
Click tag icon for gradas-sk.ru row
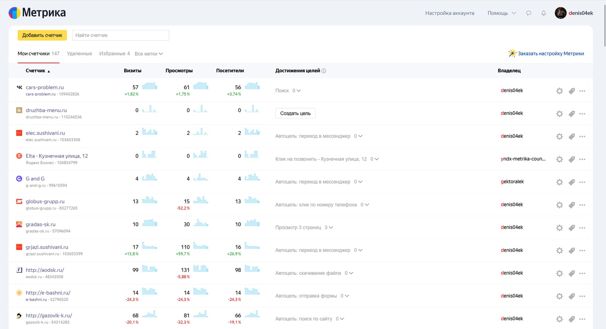pyautogui.click(x=572, y=228)
